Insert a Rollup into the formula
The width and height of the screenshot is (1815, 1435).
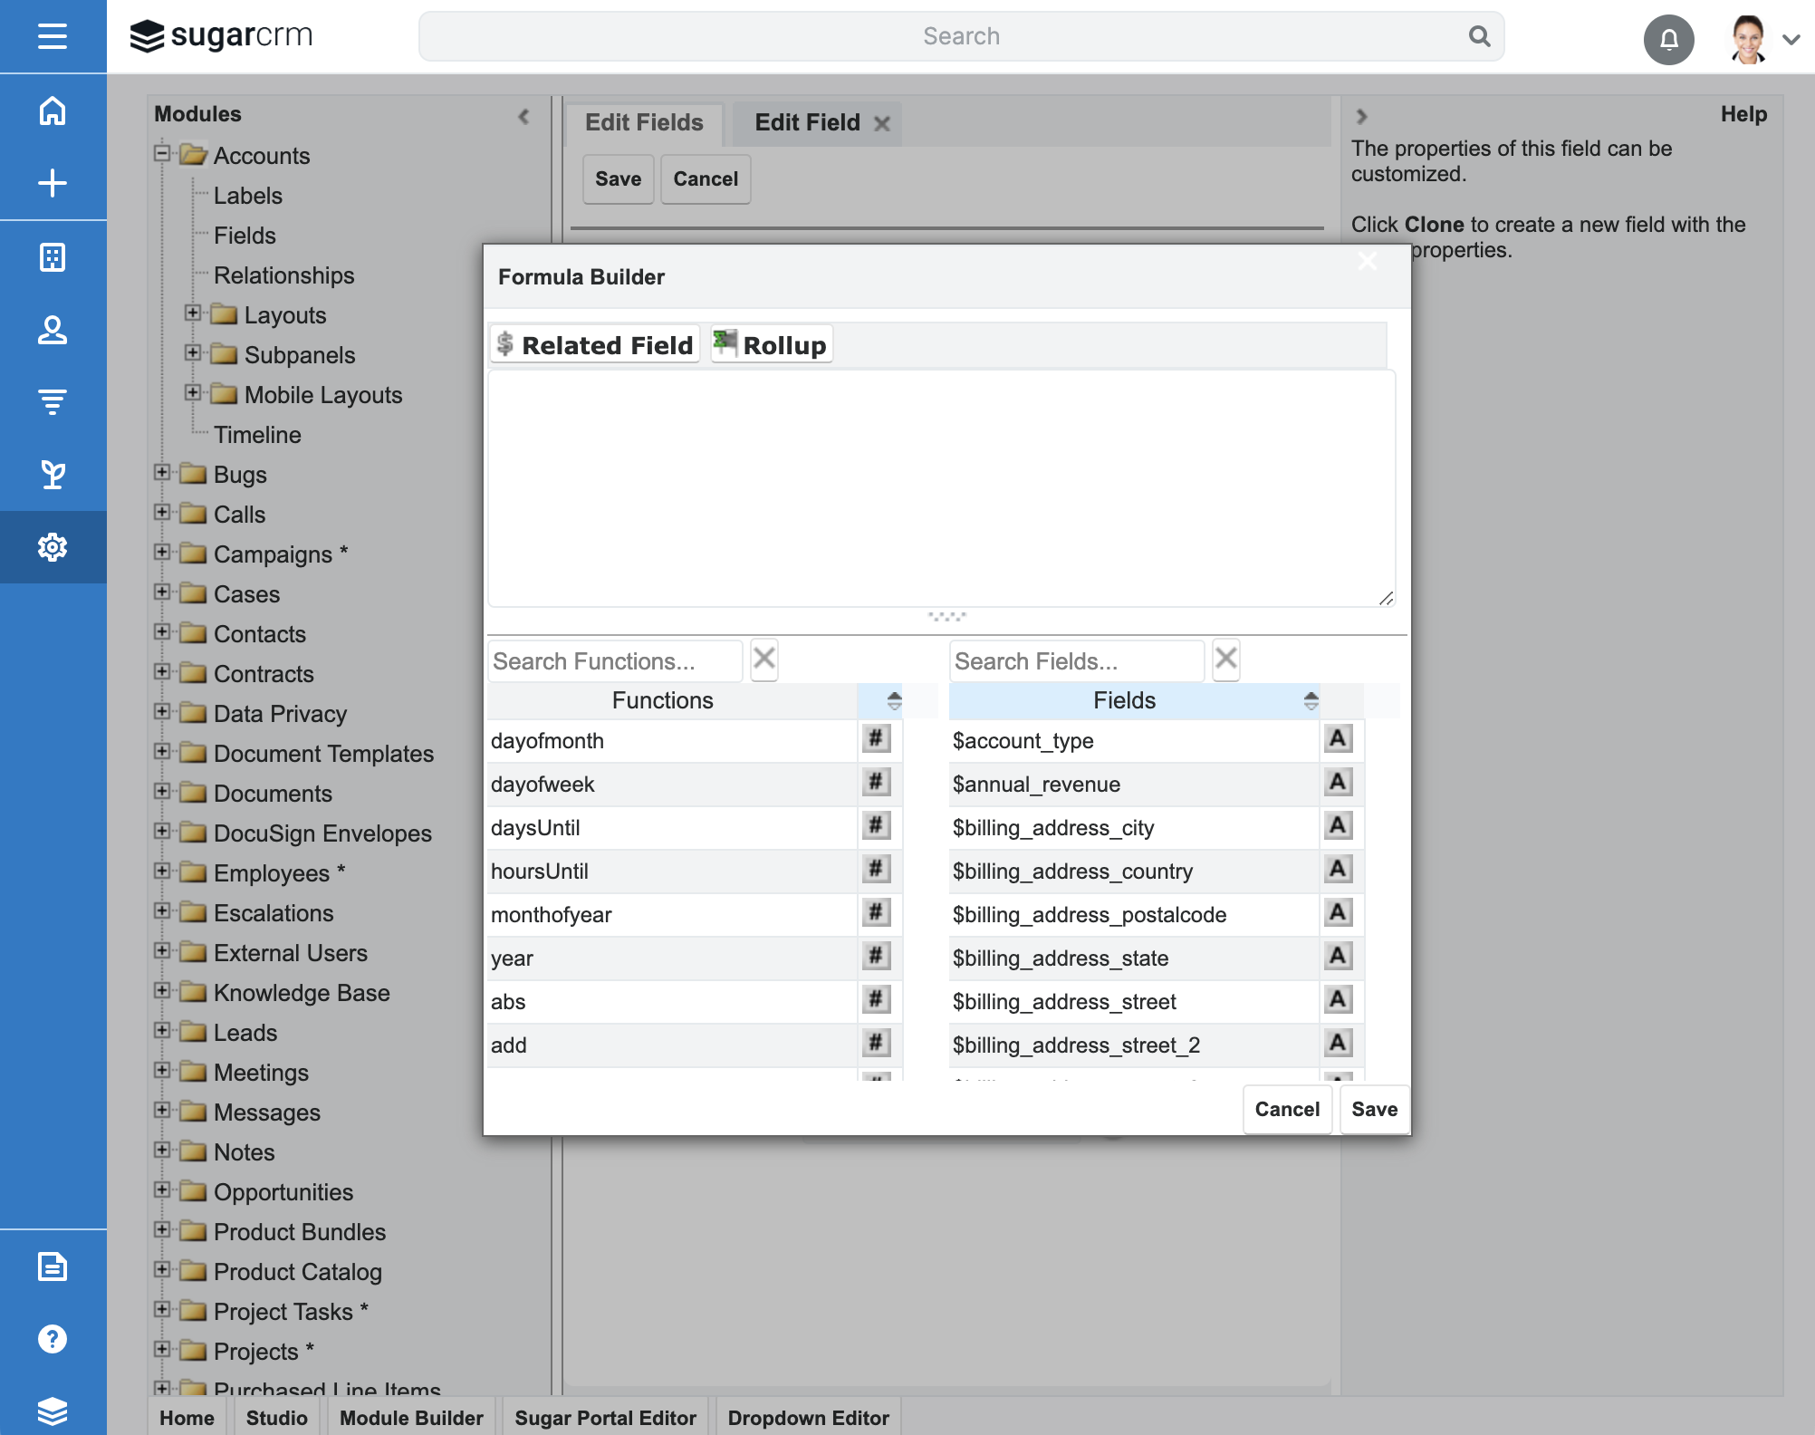coord(771,343)
